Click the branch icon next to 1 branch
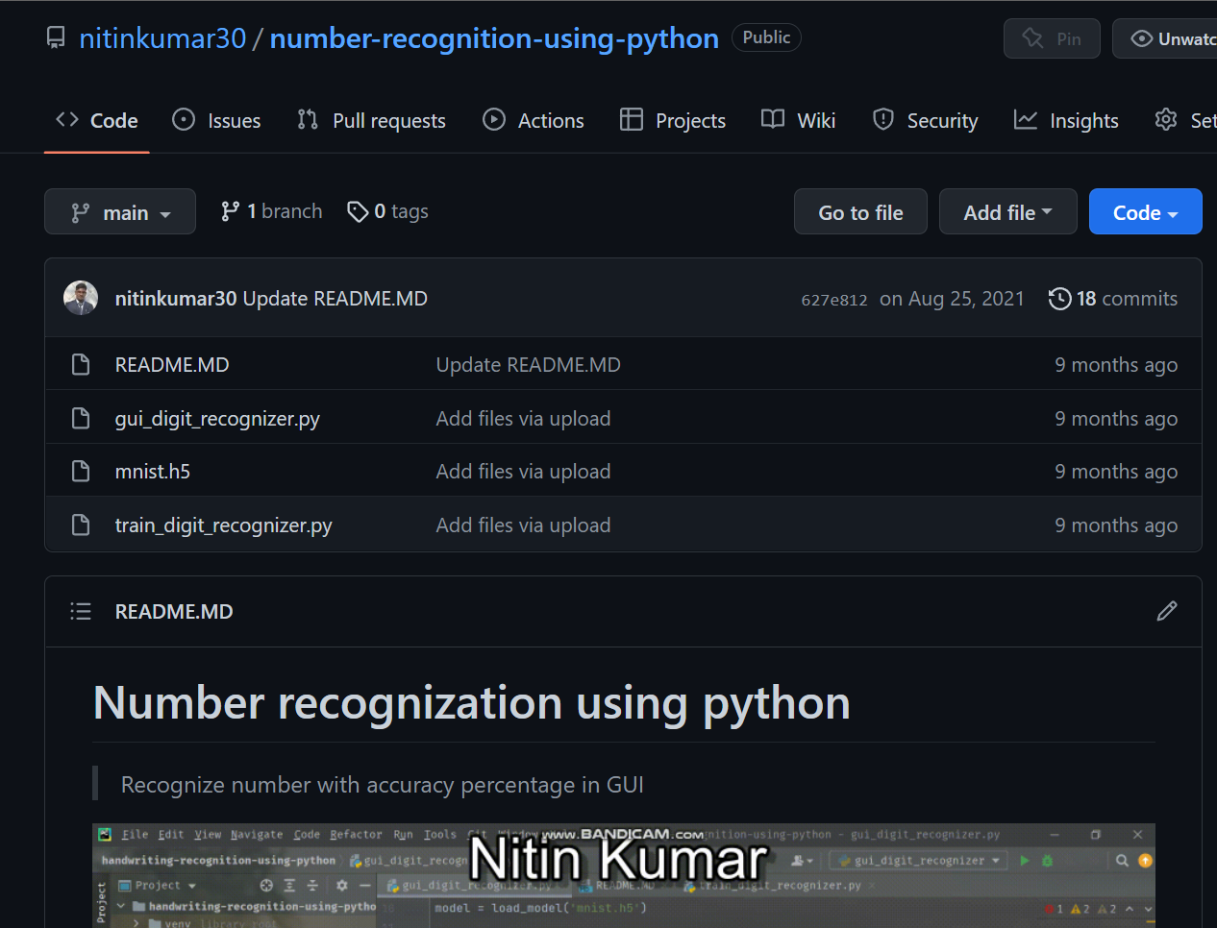Viewport: 1217px width, 928px height. click(230, 211)
